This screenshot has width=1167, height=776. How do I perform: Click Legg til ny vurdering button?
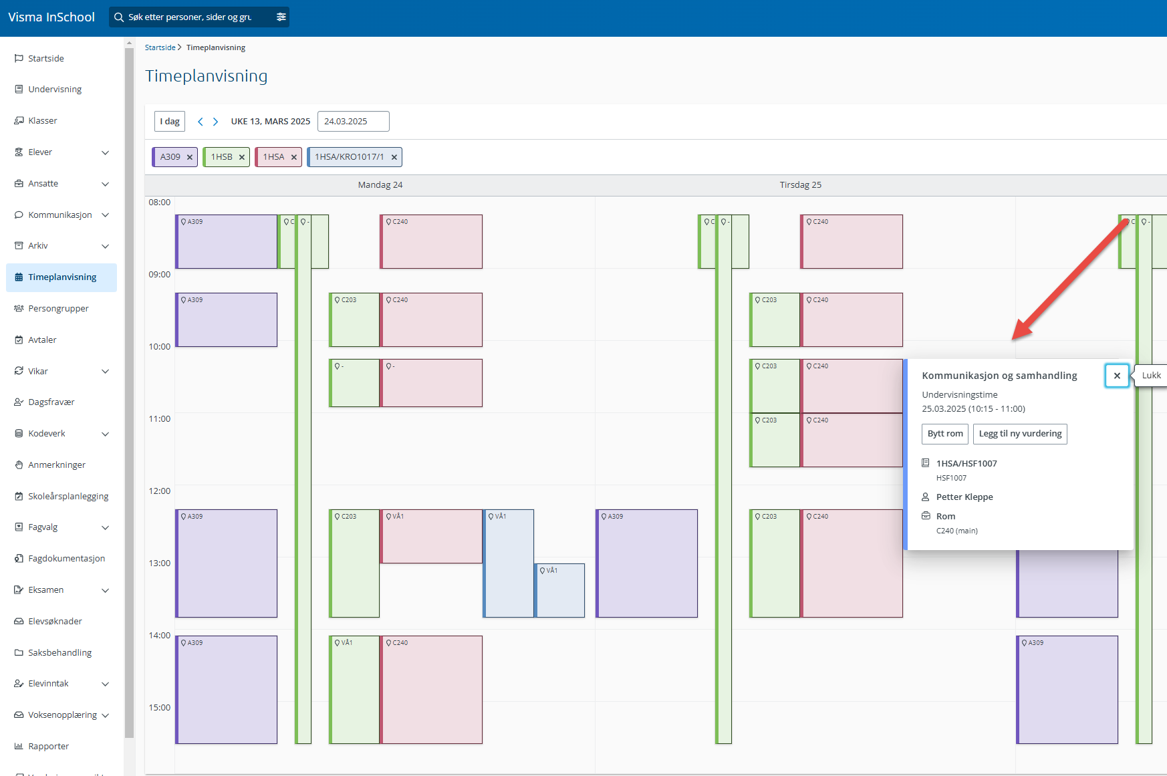click(1019, 434)
